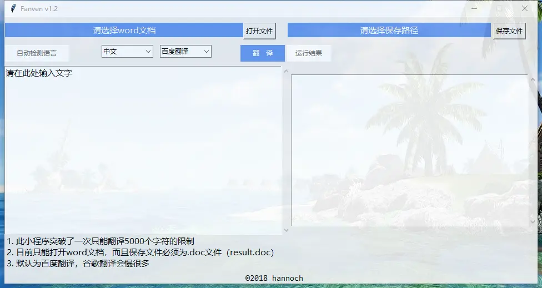
Task: Click into the 请在此处输入文字 text area
Action: pyautogui.click(x=143, y=150)
